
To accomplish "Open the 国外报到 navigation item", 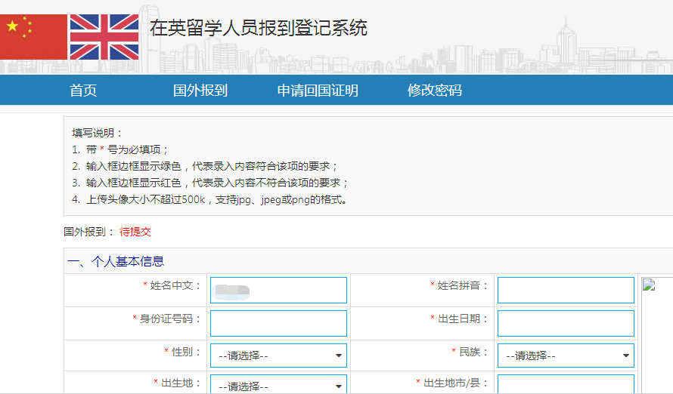I will point(200,91).
